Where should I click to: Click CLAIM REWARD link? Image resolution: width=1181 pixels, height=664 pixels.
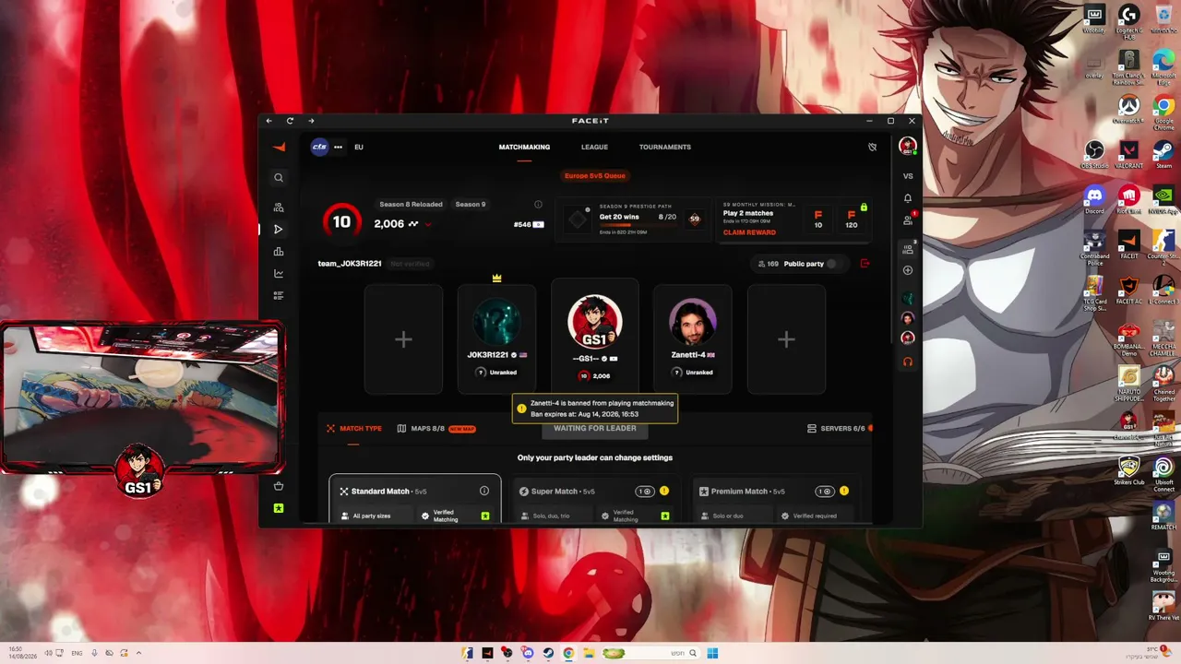click(x=749, y=232)
